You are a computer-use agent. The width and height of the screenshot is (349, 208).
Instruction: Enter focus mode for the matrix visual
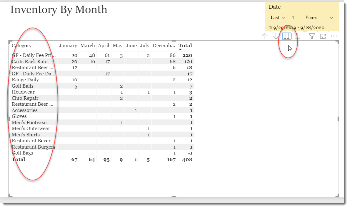pos(323,36)
